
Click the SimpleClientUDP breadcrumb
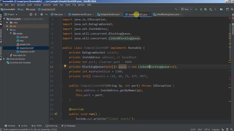46,9
